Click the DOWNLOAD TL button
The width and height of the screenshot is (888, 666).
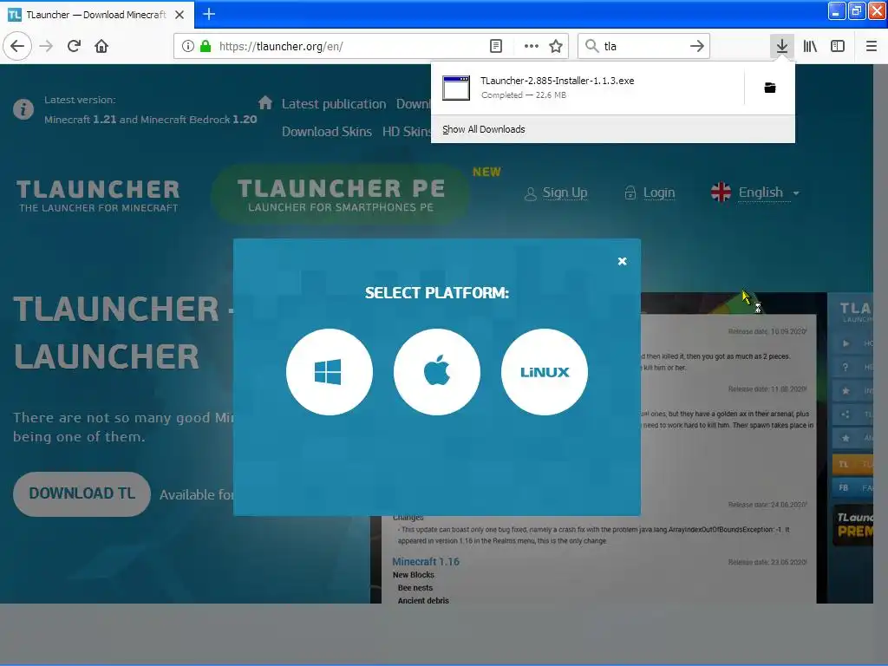82,493
